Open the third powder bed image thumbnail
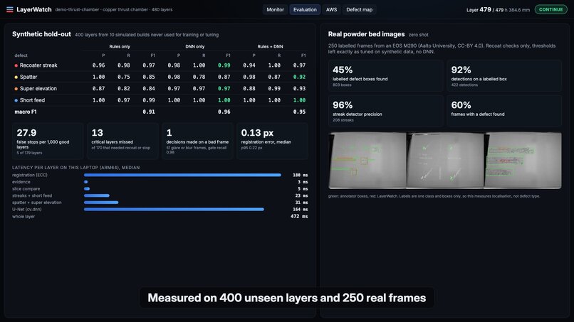The height and width of the screenshot is (322, 574). click(x=523, y=161)
